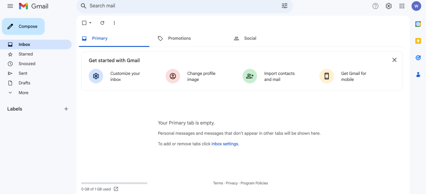Open the three-dot More options menu
The height and width of the screenshot is (194, 426).
point(114,23)
